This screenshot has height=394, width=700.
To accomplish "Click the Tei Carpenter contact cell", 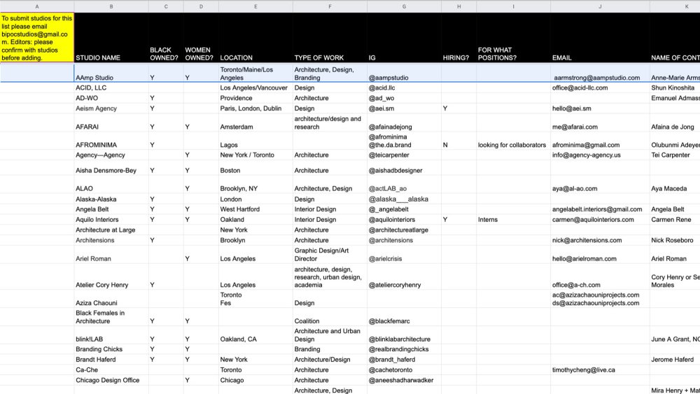I will pyautogui.click(x=675, y=155).
